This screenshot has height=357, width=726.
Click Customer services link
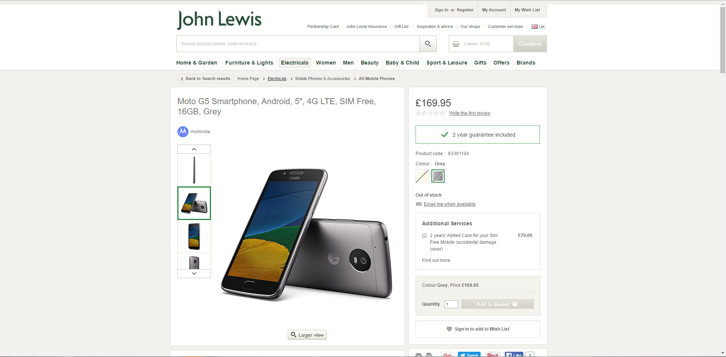click(505, 27)
